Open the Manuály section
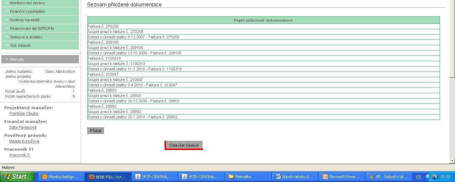Screen dimensions: 455x182 pos(40,59)
